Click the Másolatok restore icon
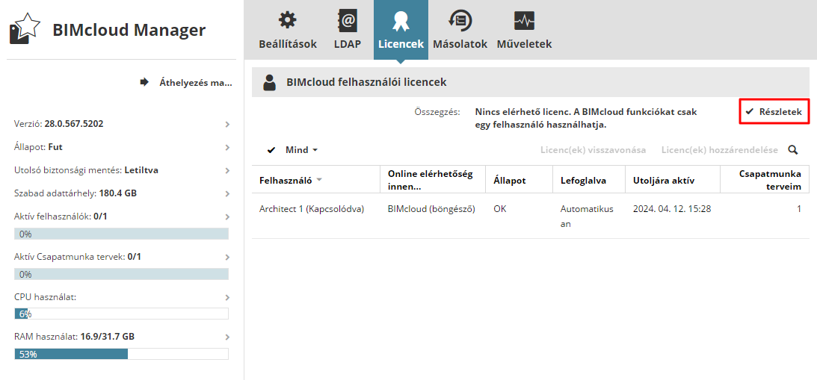This screenshot has height=380, width=817. point(460,20)
